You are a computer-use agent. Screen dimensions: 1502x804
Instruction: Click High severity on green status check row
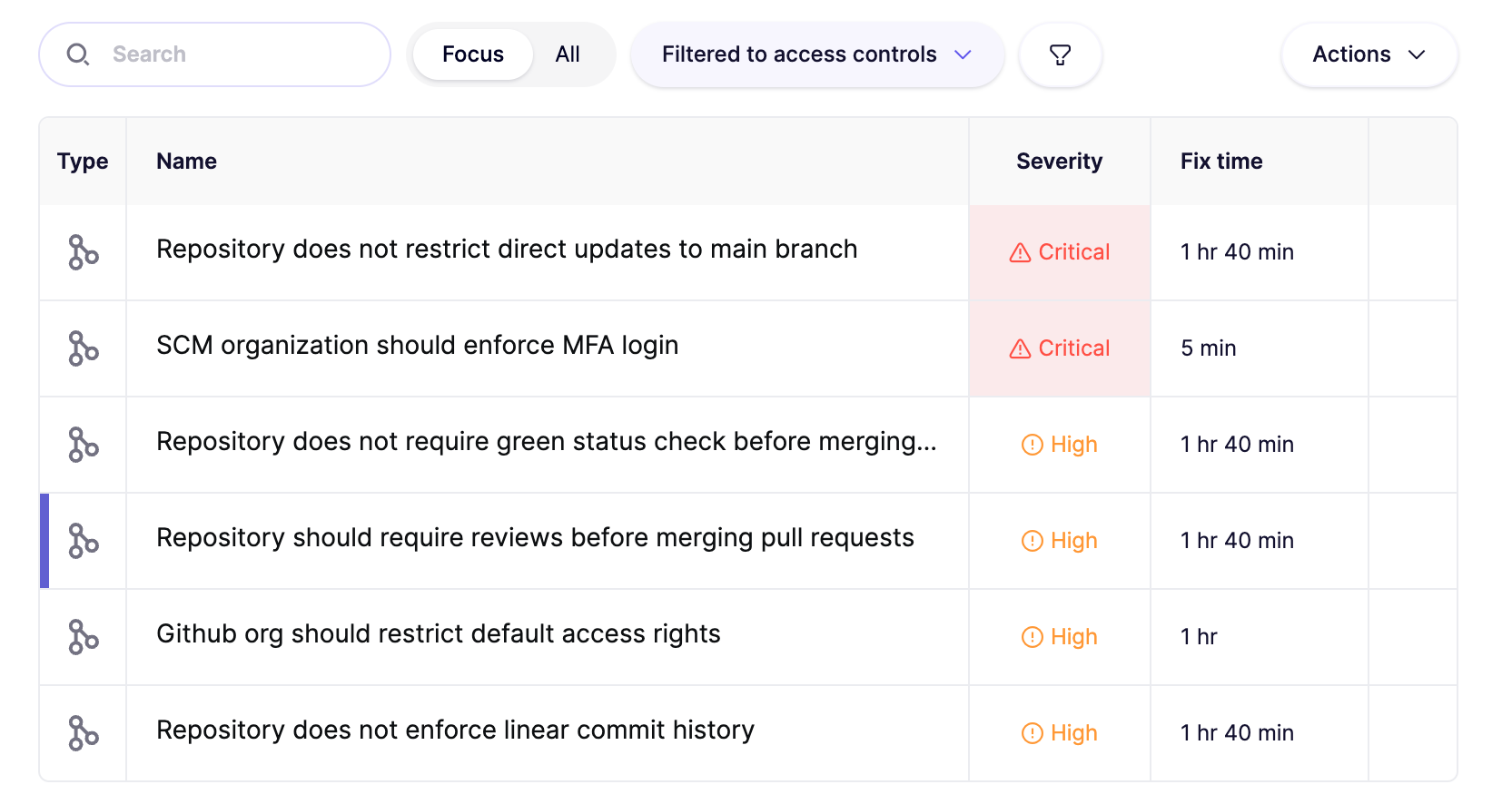[x=1060, y=445]
